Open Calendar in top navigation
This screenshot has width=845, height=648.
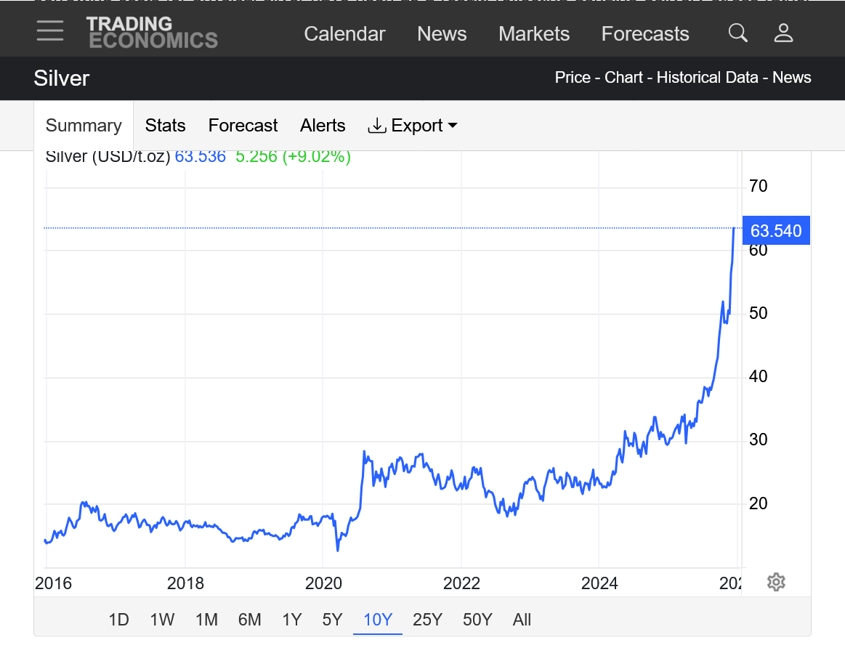click(x=344, y=34)
